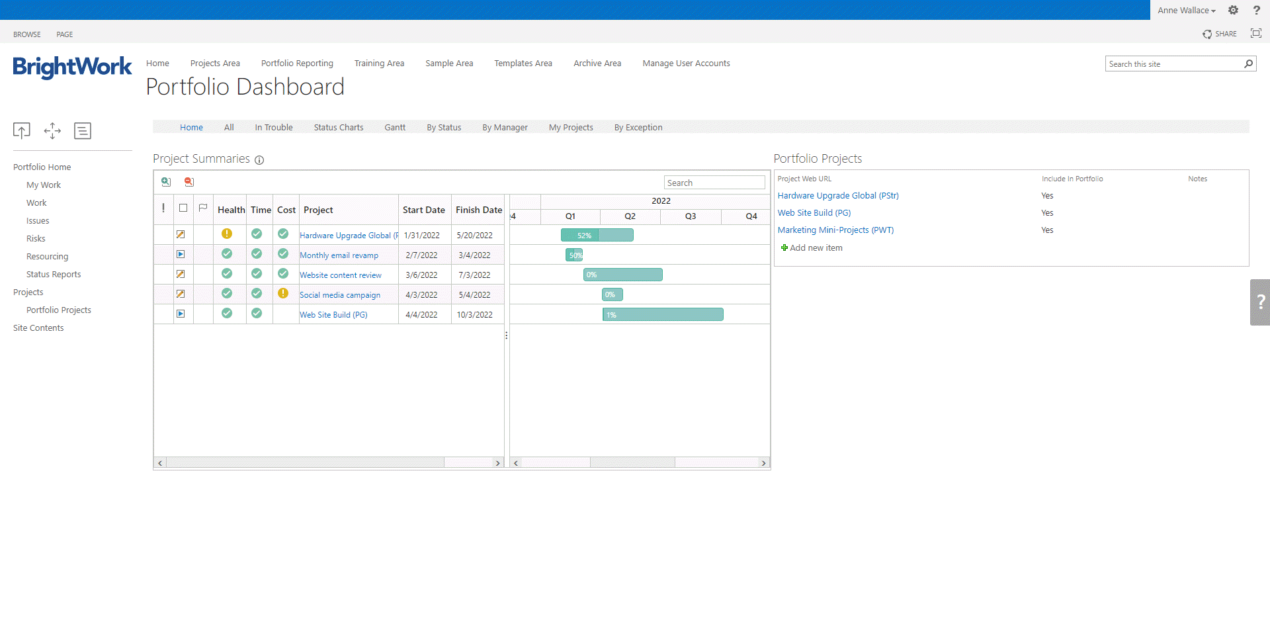Open the Portfolio Reporting navigation item
This screenshot has height=620, width=1270.
pos(297,64)
